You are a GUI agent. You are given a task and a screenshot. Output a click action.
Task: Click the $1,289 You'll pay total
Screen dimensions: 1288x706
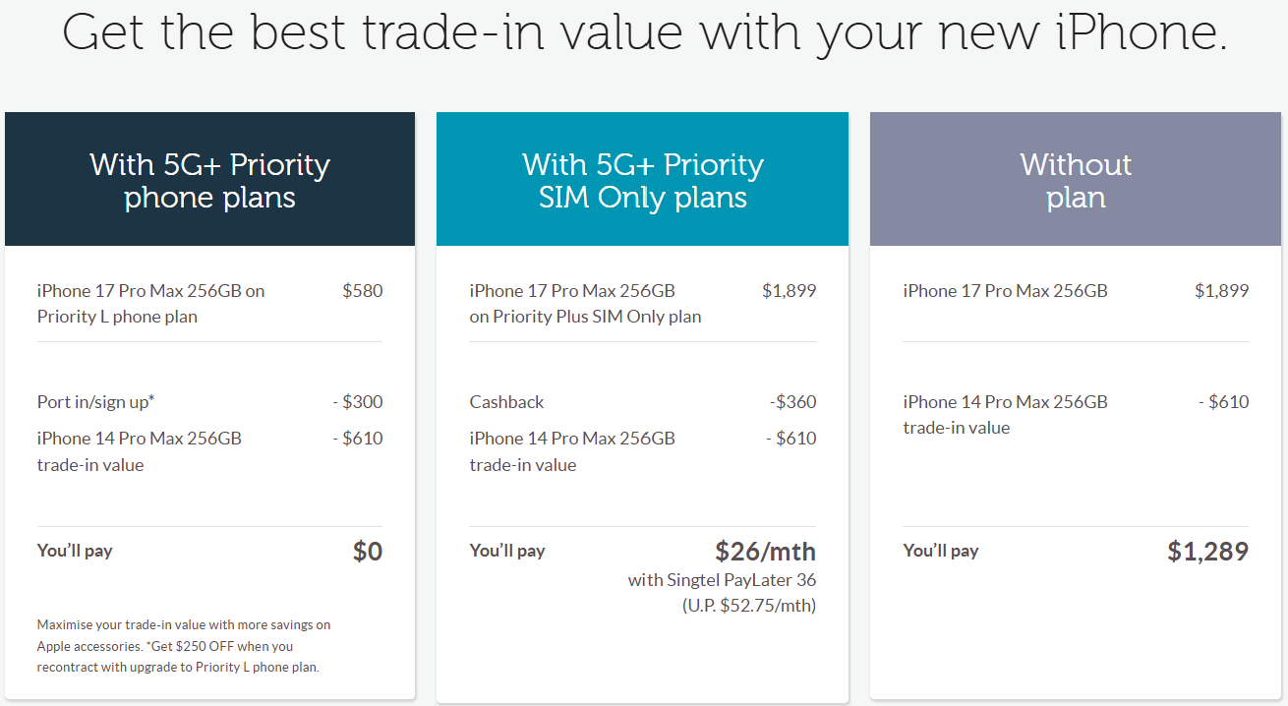click(x=1207, y=552)
